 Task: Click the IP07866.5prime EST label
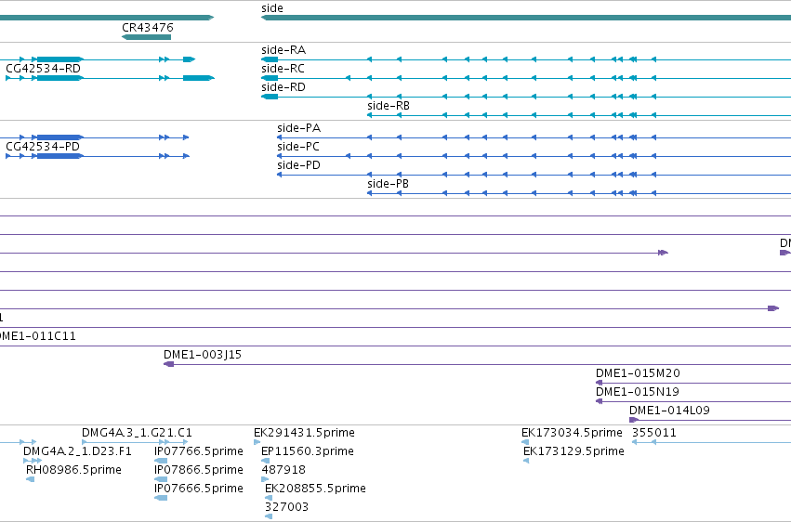199,470
